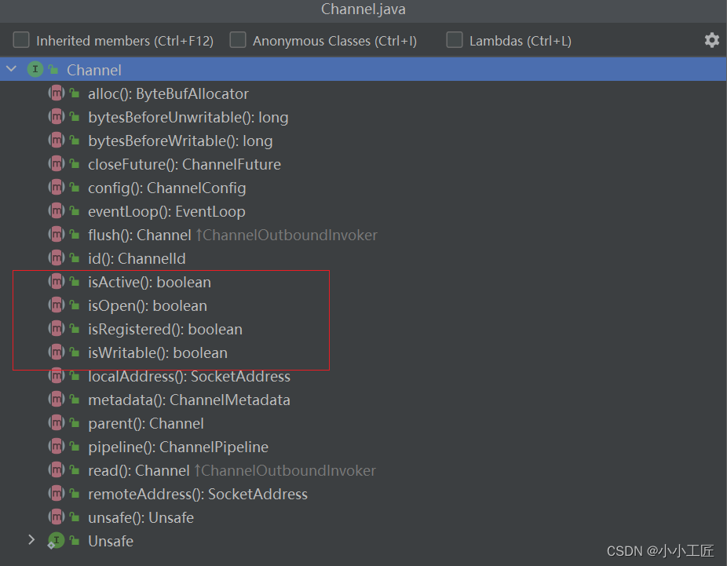This screenshot has height=566, width=727.
Task: Expand the Unsafe interface node
Action: click(x=31, y=540)
